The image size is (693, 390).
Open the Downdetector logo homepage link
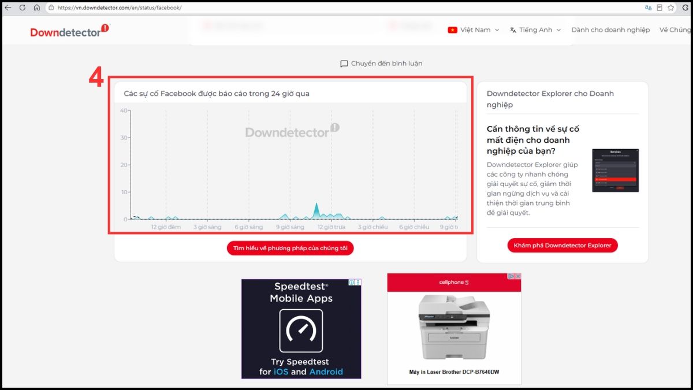click(69, 31)
